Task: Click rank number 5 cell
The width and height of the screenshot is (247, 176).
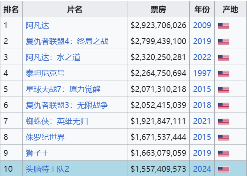Action: click(x=11, y=89)
